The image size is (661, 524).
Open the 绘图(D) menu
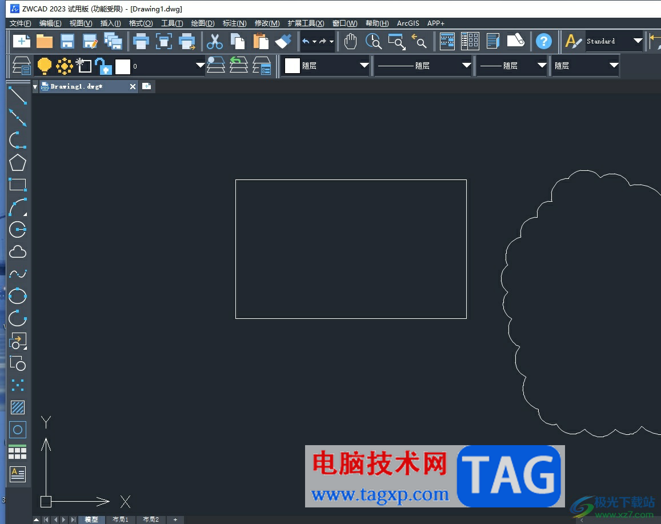pos(203,23)
